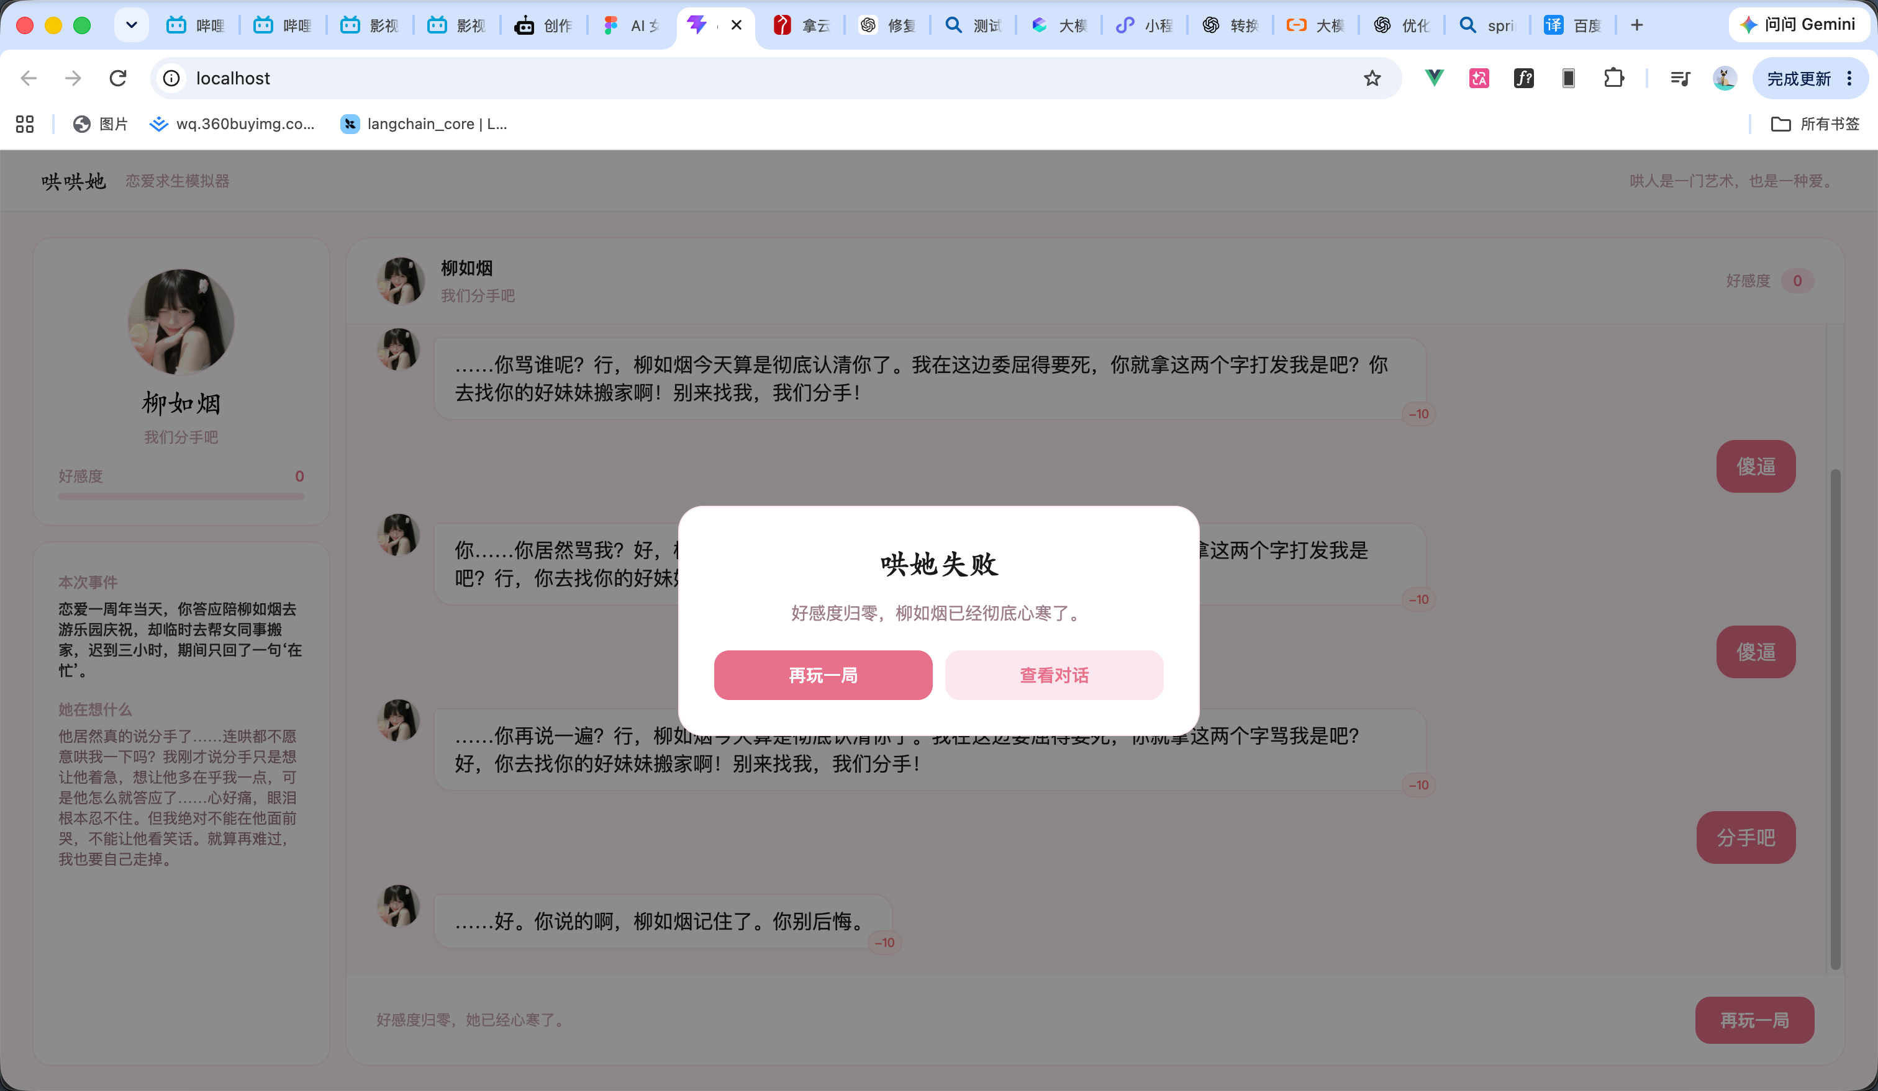
Task: Open the langchain_core bookmark
Action: pos(424,123)
